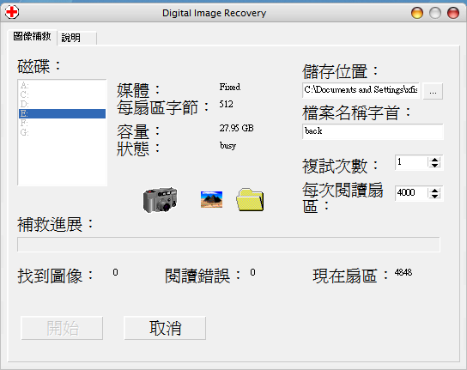Viewport: 467px width, 370px height.
Task: Click the 取消 cancel button
Action: click(x=165, y=328)
